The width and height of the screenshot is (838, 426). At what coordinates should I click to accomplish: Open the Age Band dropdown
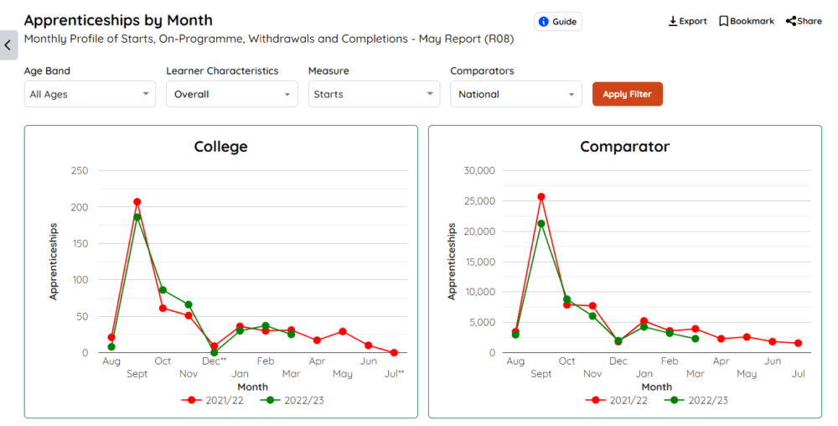click(90, 94)
